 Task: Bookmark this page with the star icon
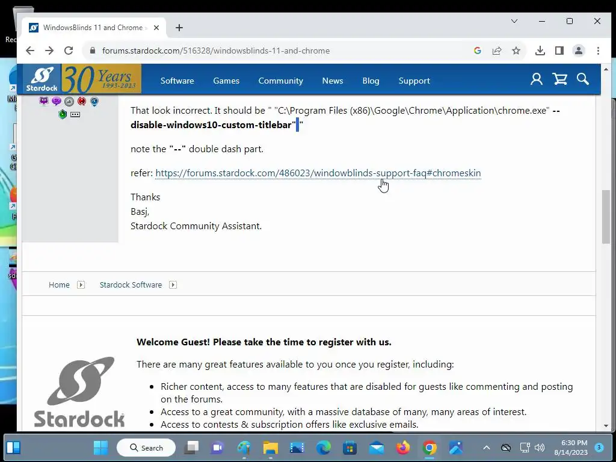(x=516, y=51)
